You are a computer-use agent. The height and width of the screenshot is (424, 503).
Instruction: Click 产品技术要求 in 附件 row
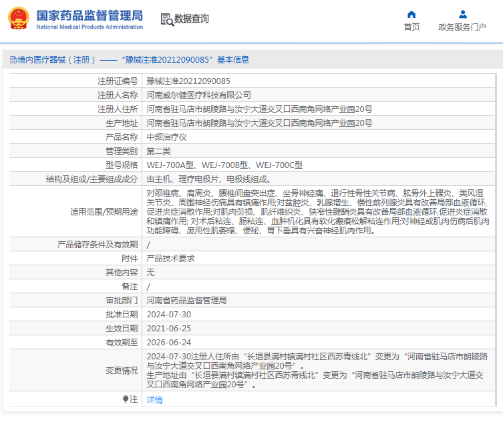click(x=170, y=259)
